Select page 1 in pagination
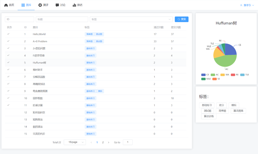This screenshot has width=258, height=154. [x=97, y=142]
